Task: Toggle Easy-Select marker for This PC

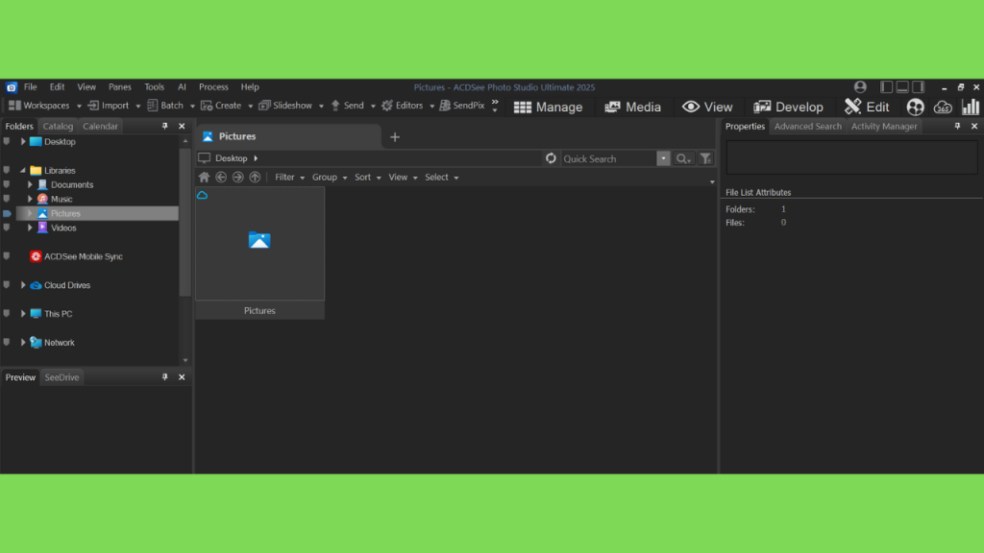Action: pos(7,314)
